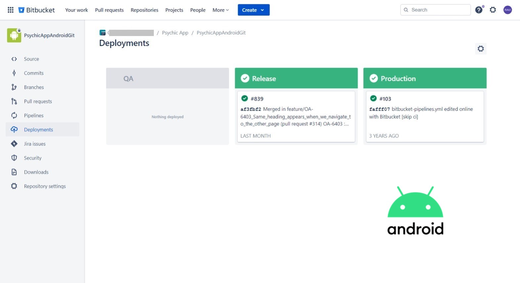
Task: Open the help question mark icon
Action: 479,10
